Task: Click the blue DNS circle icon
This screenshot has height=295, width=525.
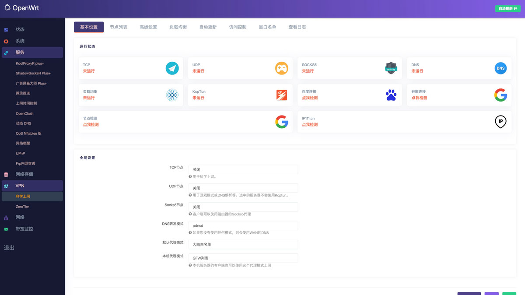Action: (x=500, y=68)
